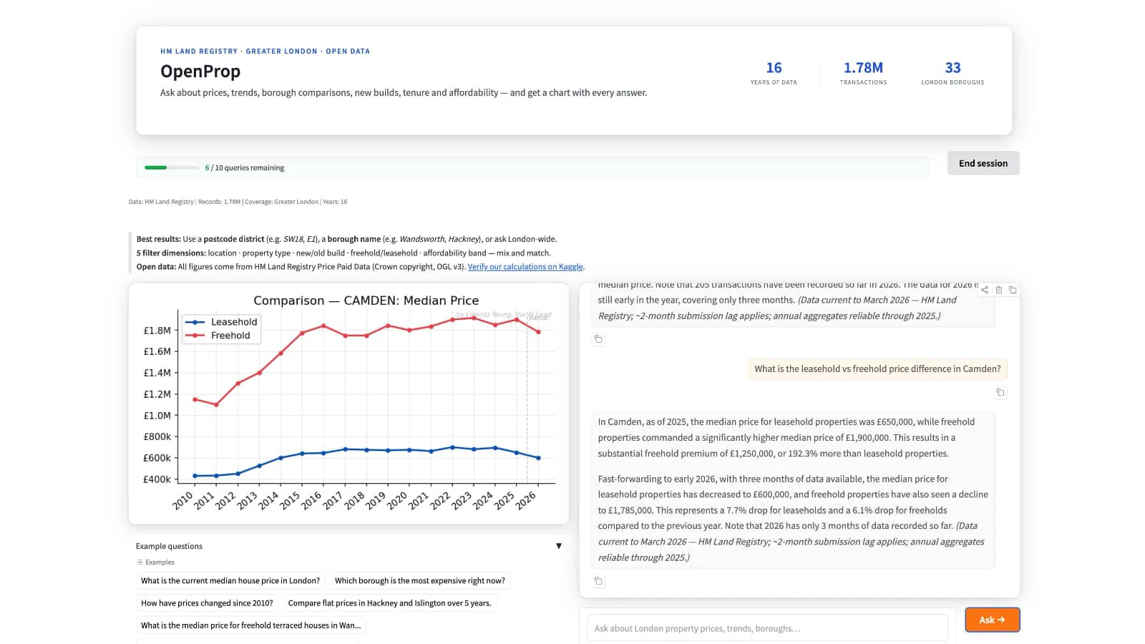Click the user message about leasehold vs freehold in Camden
1145x644 pixels.
877,369
